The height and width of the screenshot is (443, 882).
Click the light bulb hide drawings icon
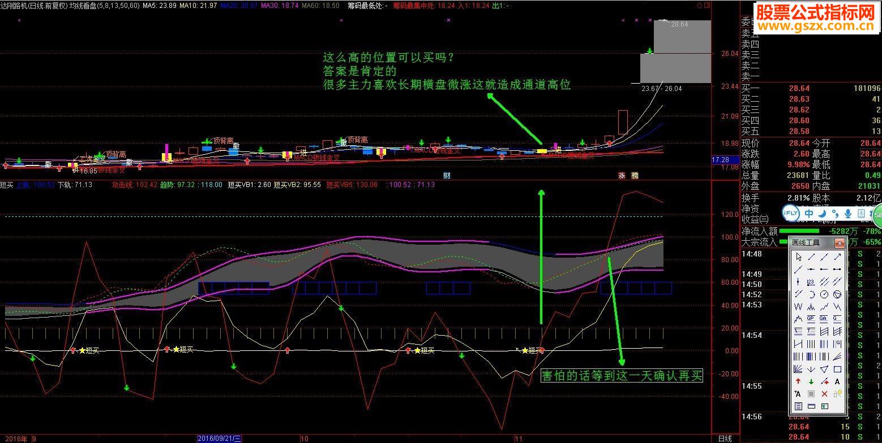click(837, 394)
